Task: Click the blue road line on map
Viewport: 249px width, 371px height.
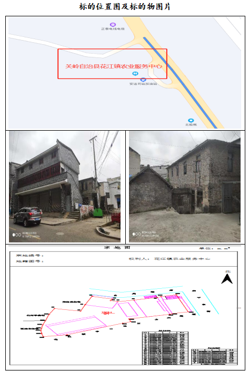Action: (180, 82)
